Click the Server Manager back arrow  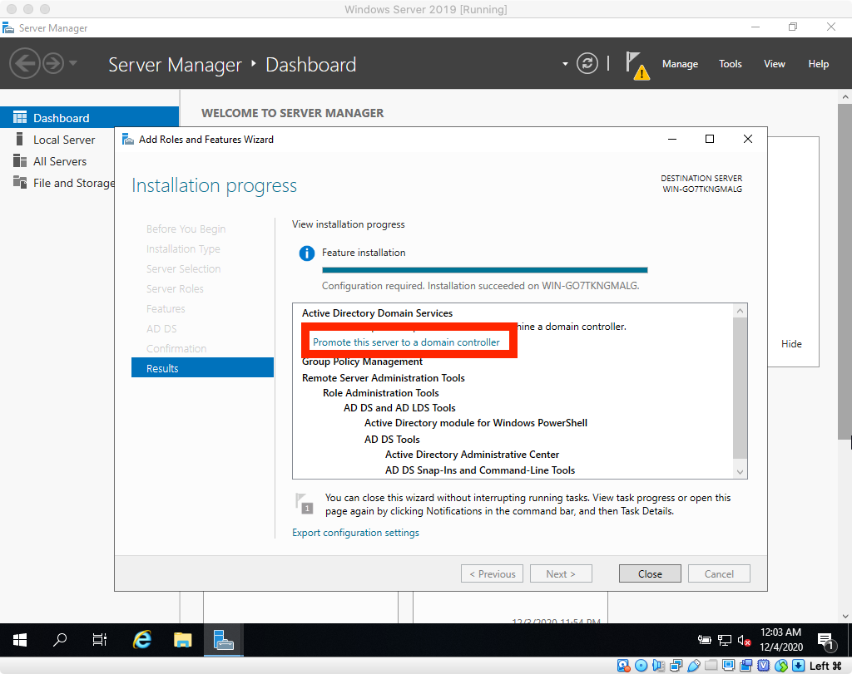tap(24, 63)
